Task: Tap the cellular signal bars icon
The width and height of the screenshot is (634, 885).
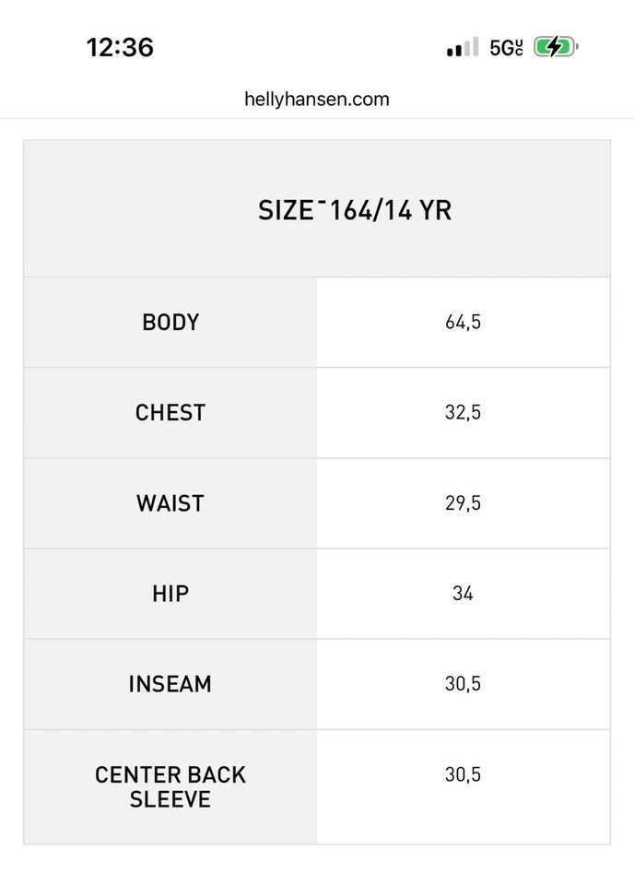Action: 463,47
